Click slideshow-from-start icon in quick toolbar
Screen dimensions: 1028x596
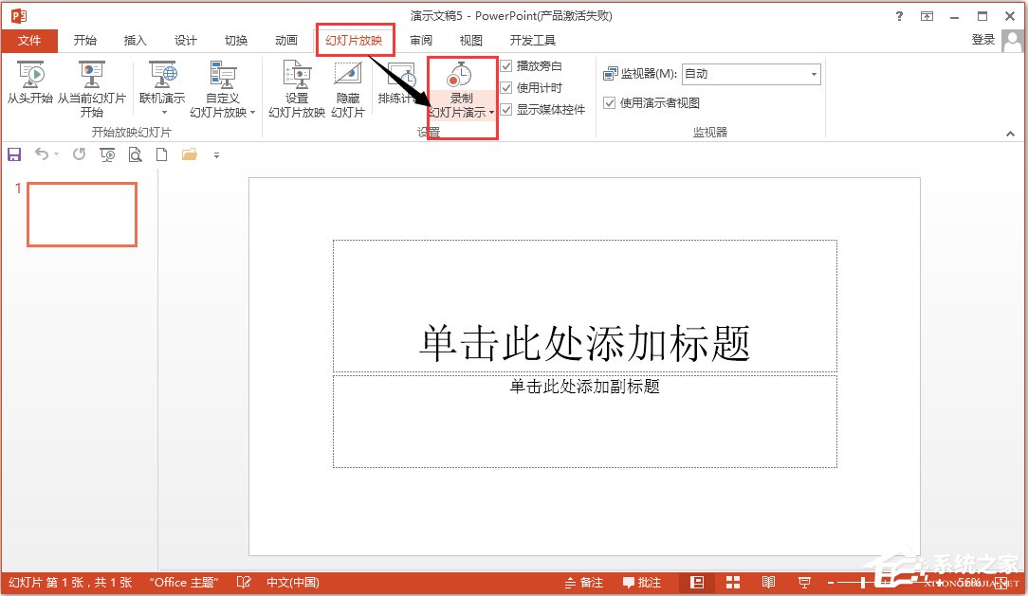pos(107,154)
